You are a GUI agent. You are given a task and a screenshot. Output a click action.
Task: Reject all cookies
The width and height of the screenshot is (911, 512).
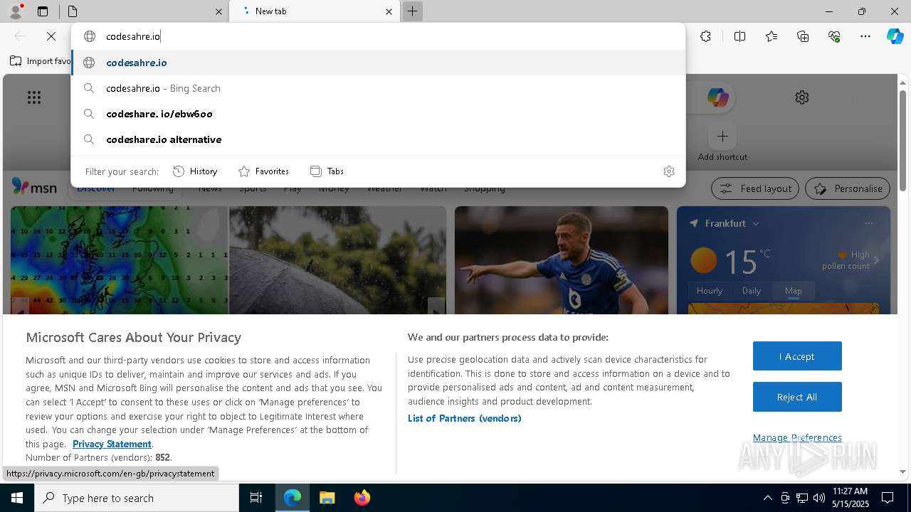tap(797, 397)
